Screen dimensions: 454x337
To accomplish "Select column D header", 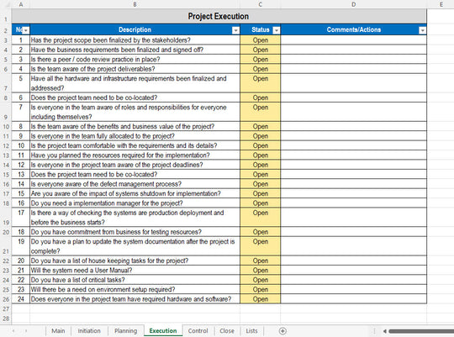I will [x=353, y=4].
